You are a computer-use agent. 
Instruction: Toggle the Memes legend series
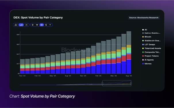(x=147, y=64)
